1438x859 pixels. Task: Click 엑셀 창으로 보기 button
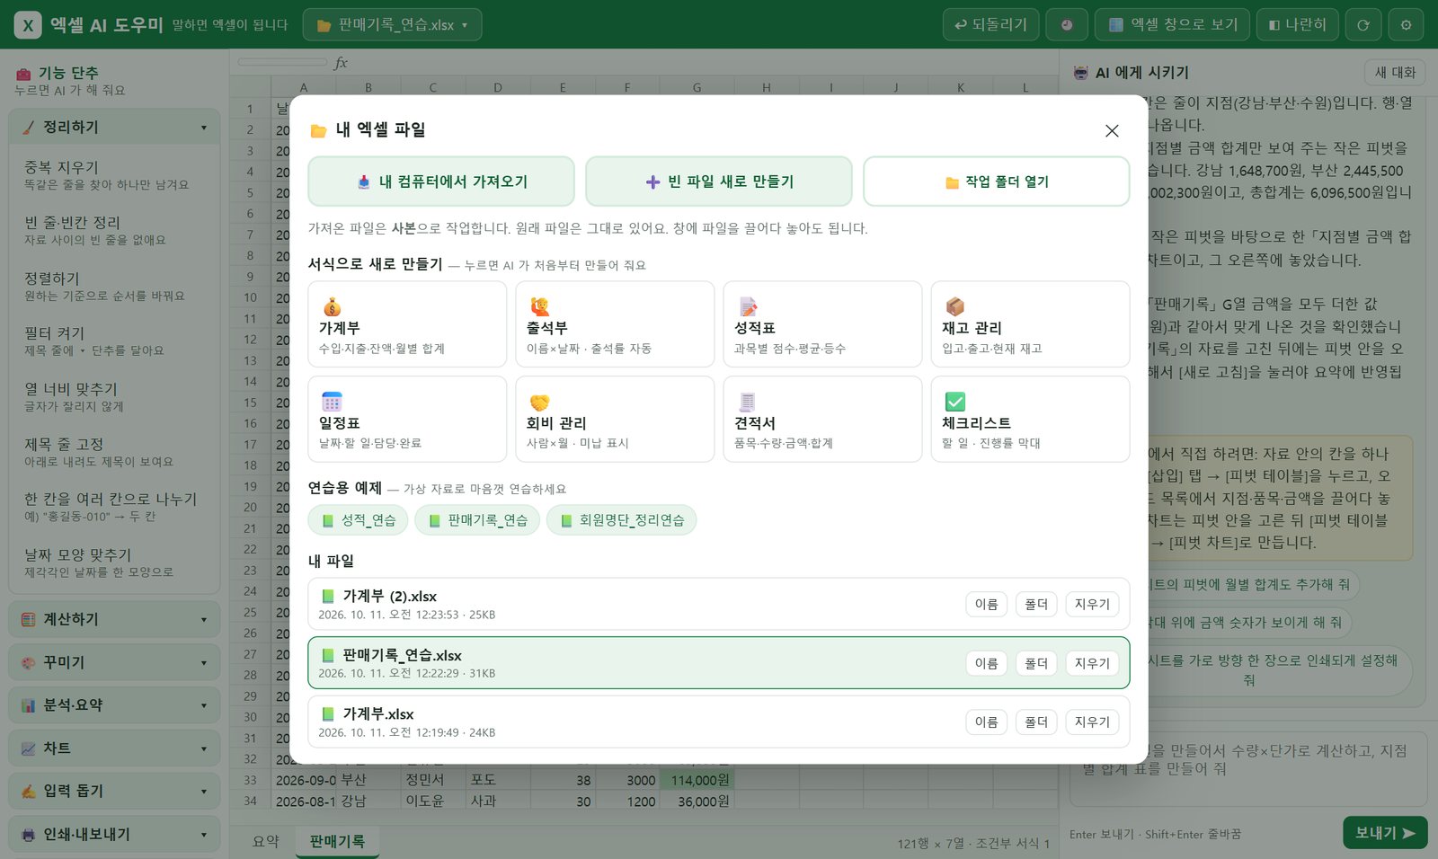(x=1172, y=25)
